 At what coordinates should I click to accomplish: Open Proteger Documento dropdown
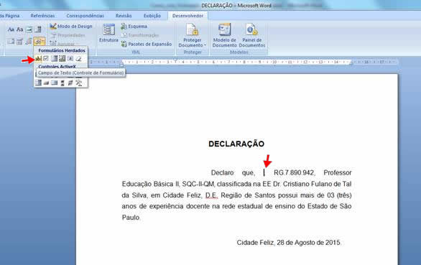tap(193, 35)
